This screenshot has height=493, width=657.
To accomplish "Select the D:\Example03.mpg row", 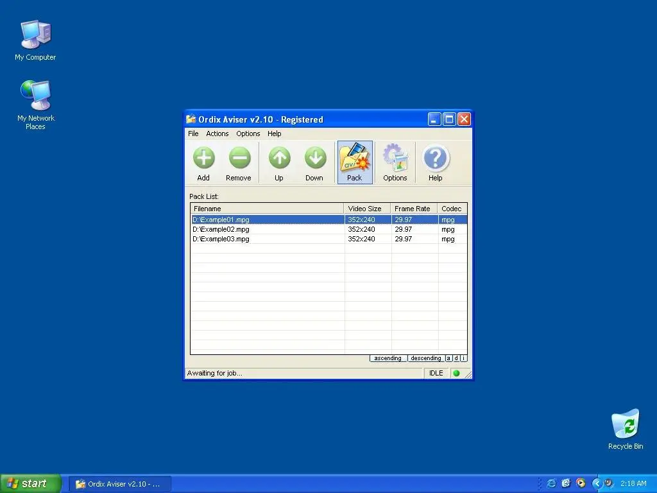I will (x=329, y=239).
